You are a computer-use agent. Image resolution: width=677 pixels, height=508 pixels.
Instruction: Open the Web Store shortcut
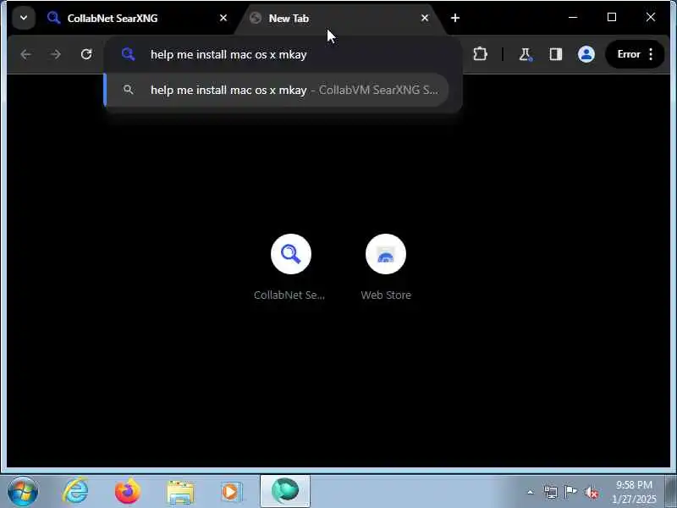[386, 267]
